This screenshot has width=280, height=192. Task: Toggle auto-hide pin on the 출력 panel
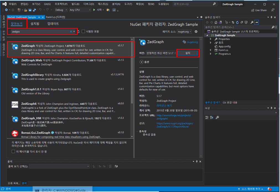click(197, 162)
